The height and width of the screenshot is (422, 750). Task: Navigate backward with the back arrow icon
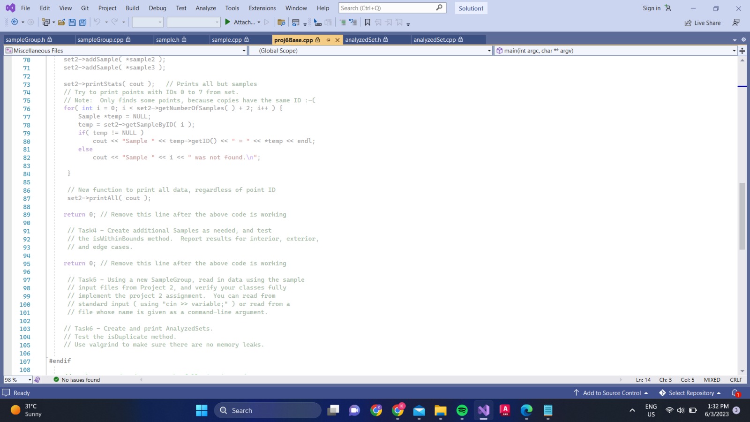point(15,22)
